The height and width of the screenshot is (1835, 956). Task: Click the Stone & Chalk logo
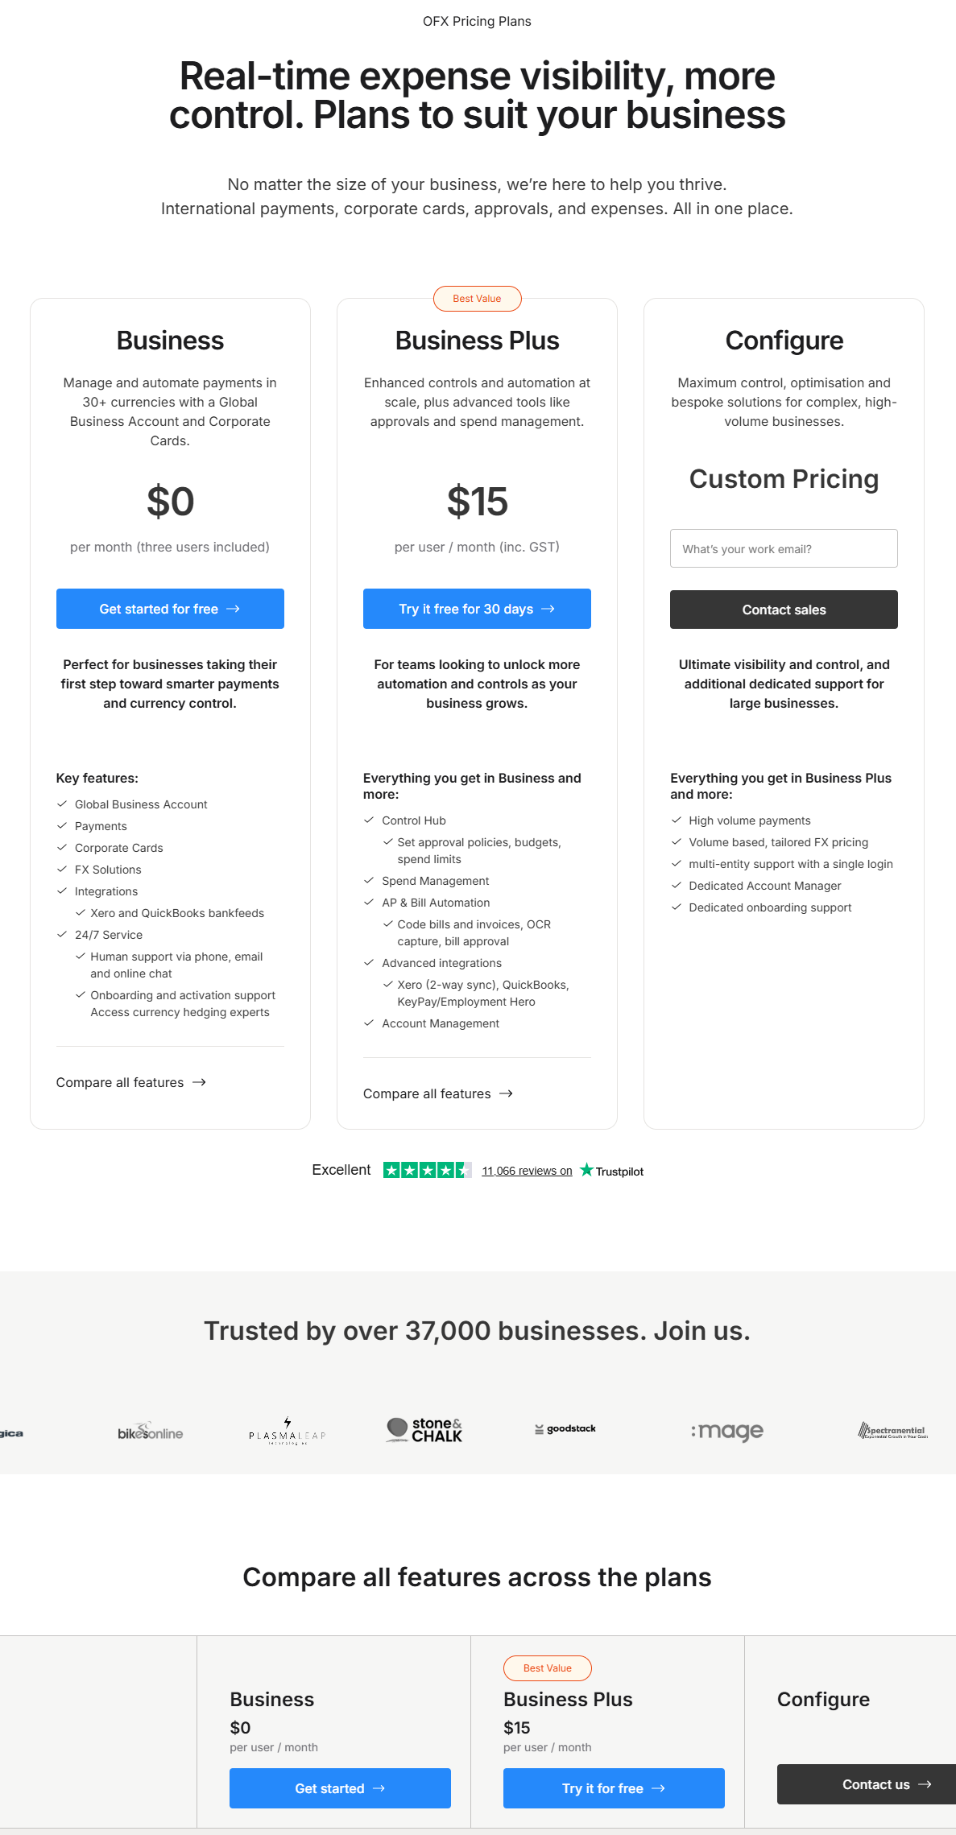424,1430
